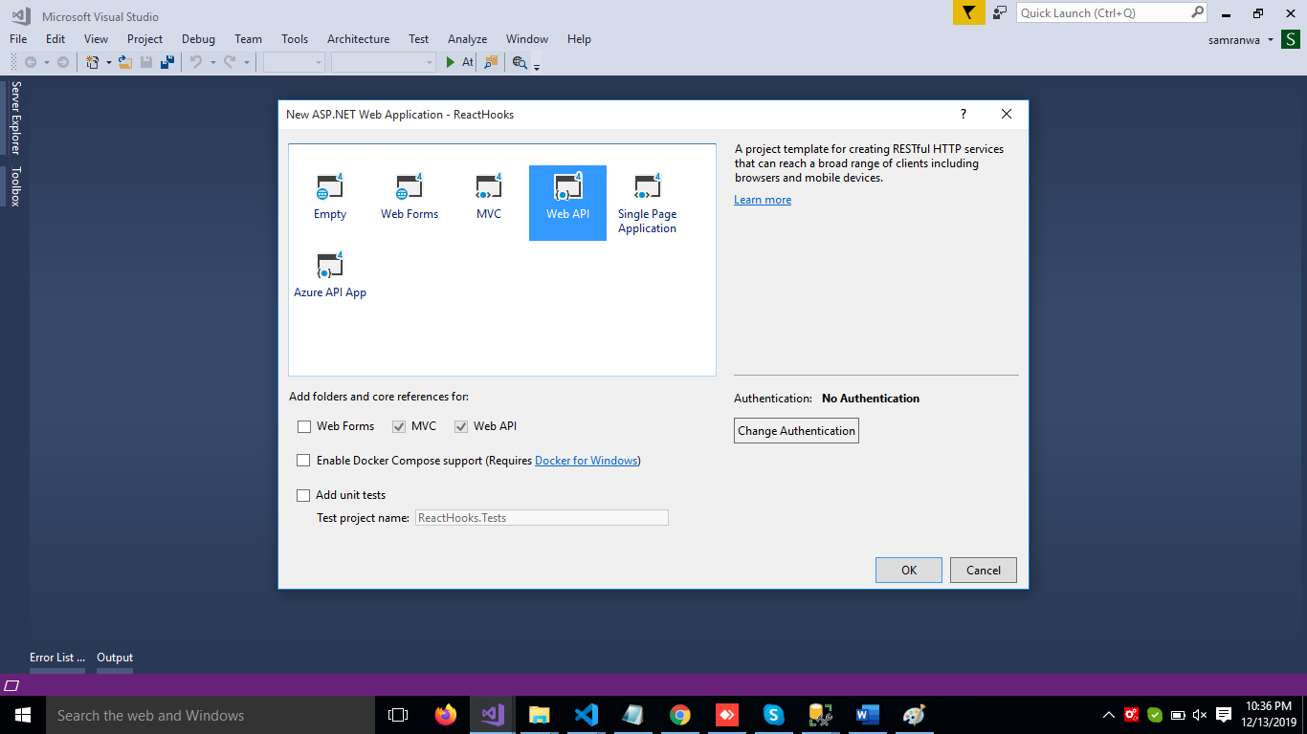Enable Docker Compose support checkbox
Screen dimensions: 1307x734
coord(303,461)
